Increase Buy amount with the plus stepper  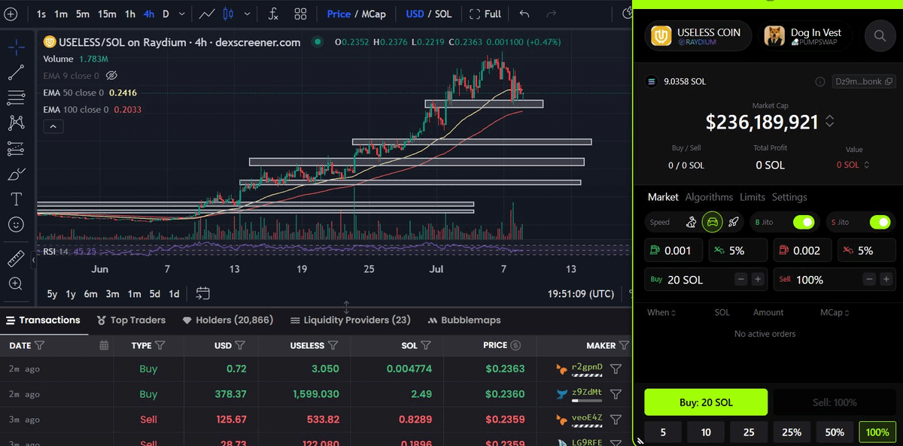click(x=758, y=279)
